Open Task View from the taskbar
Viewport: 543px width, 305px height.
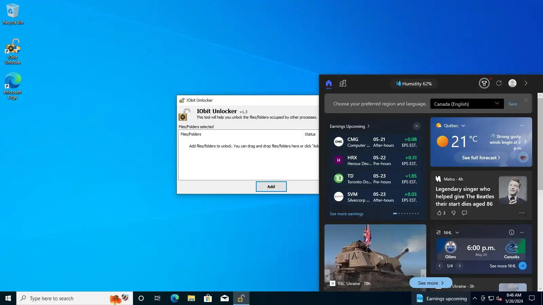[157, 298]
